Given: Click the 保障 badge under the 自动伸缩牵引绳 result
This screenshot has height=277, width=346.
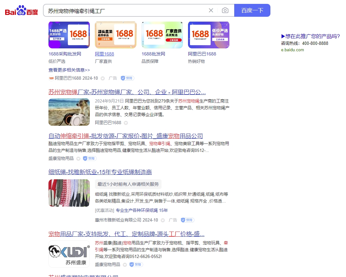Looking at the screenshot, I should point(89,158).
